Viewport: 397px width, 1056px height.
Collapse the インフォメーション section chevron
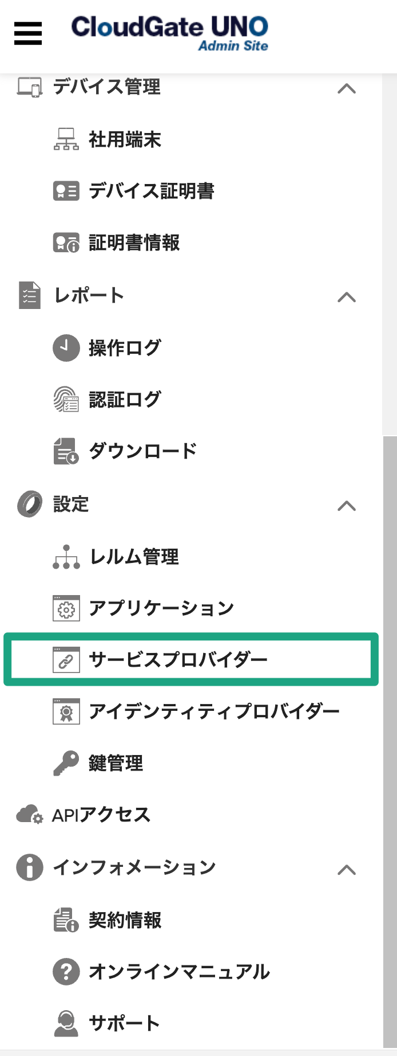tap(347, 870)
